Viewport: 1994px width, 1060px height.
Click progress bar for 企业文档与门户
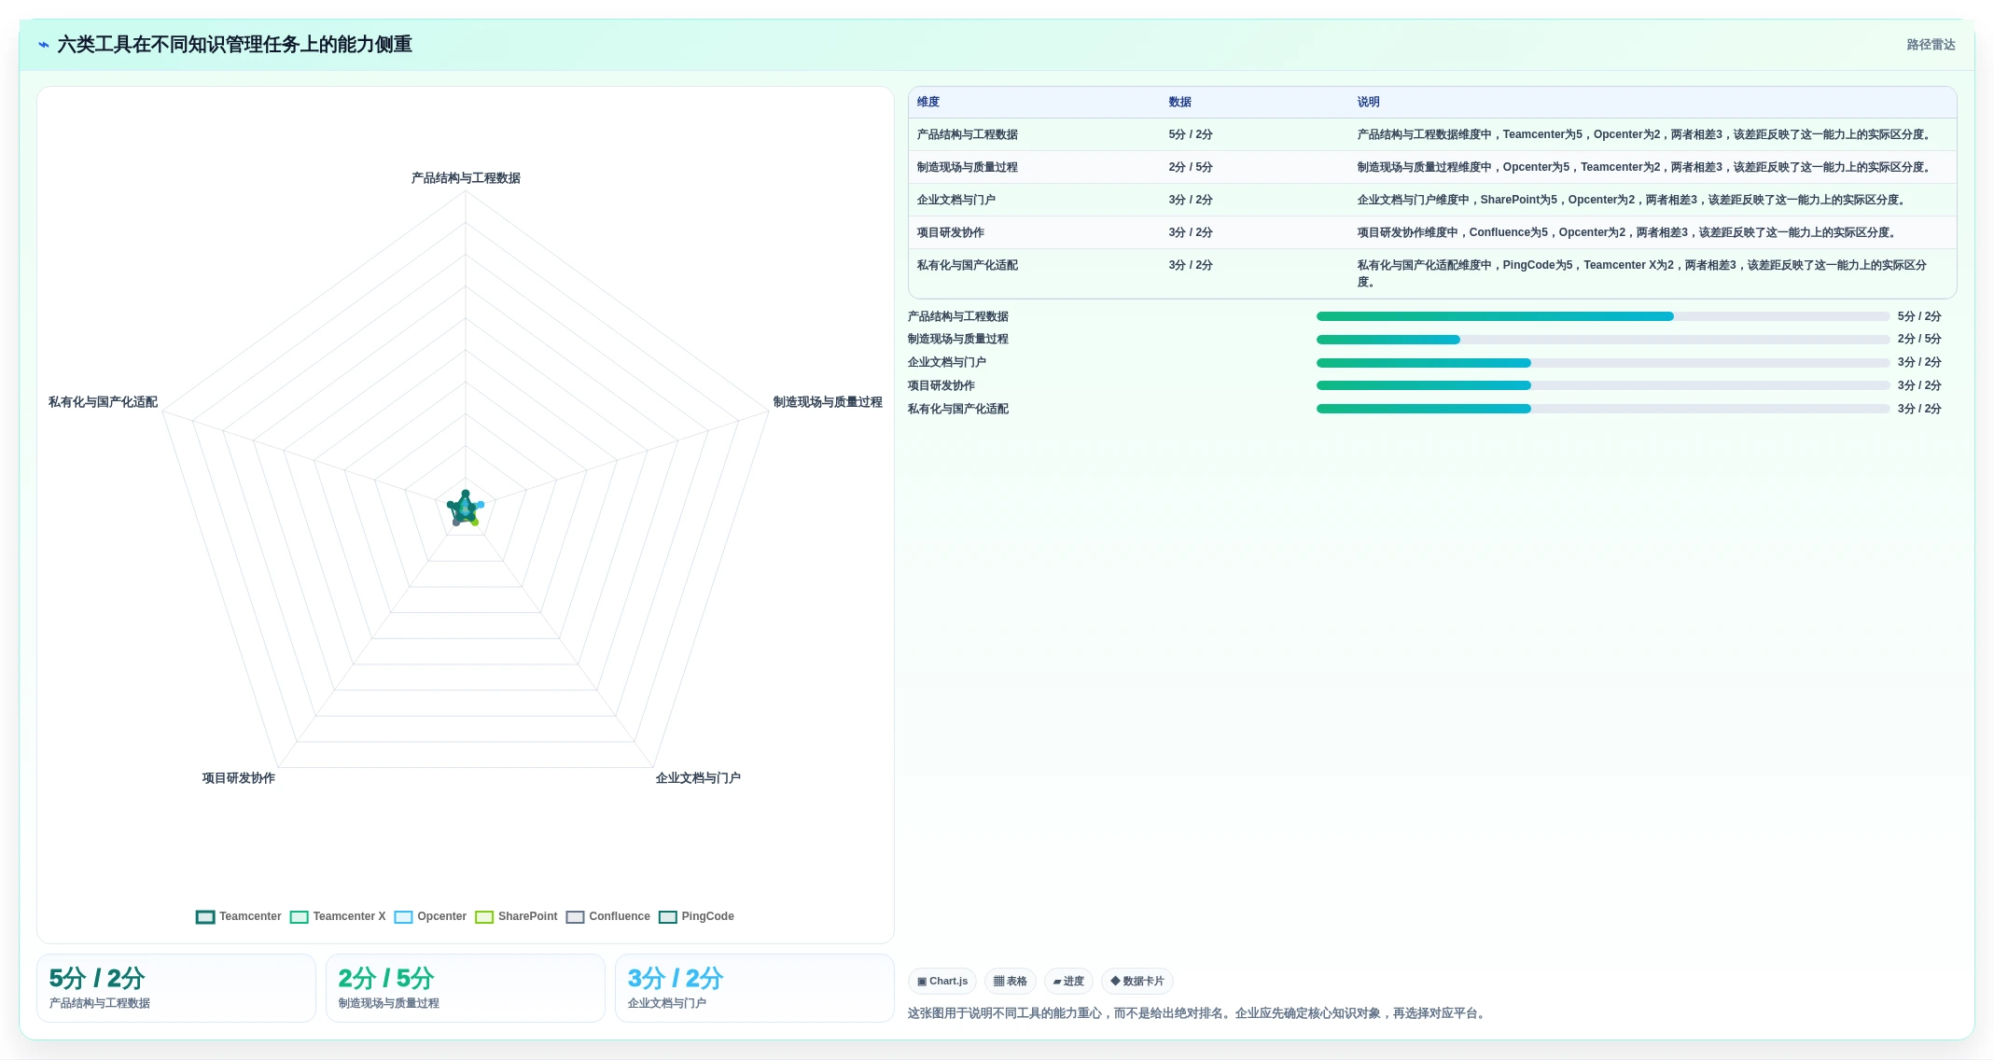pos(1603,363)
